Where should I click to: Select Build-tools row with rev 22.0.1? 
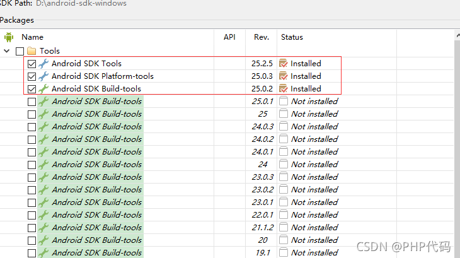pyautogui.click(x=97, y=215)
